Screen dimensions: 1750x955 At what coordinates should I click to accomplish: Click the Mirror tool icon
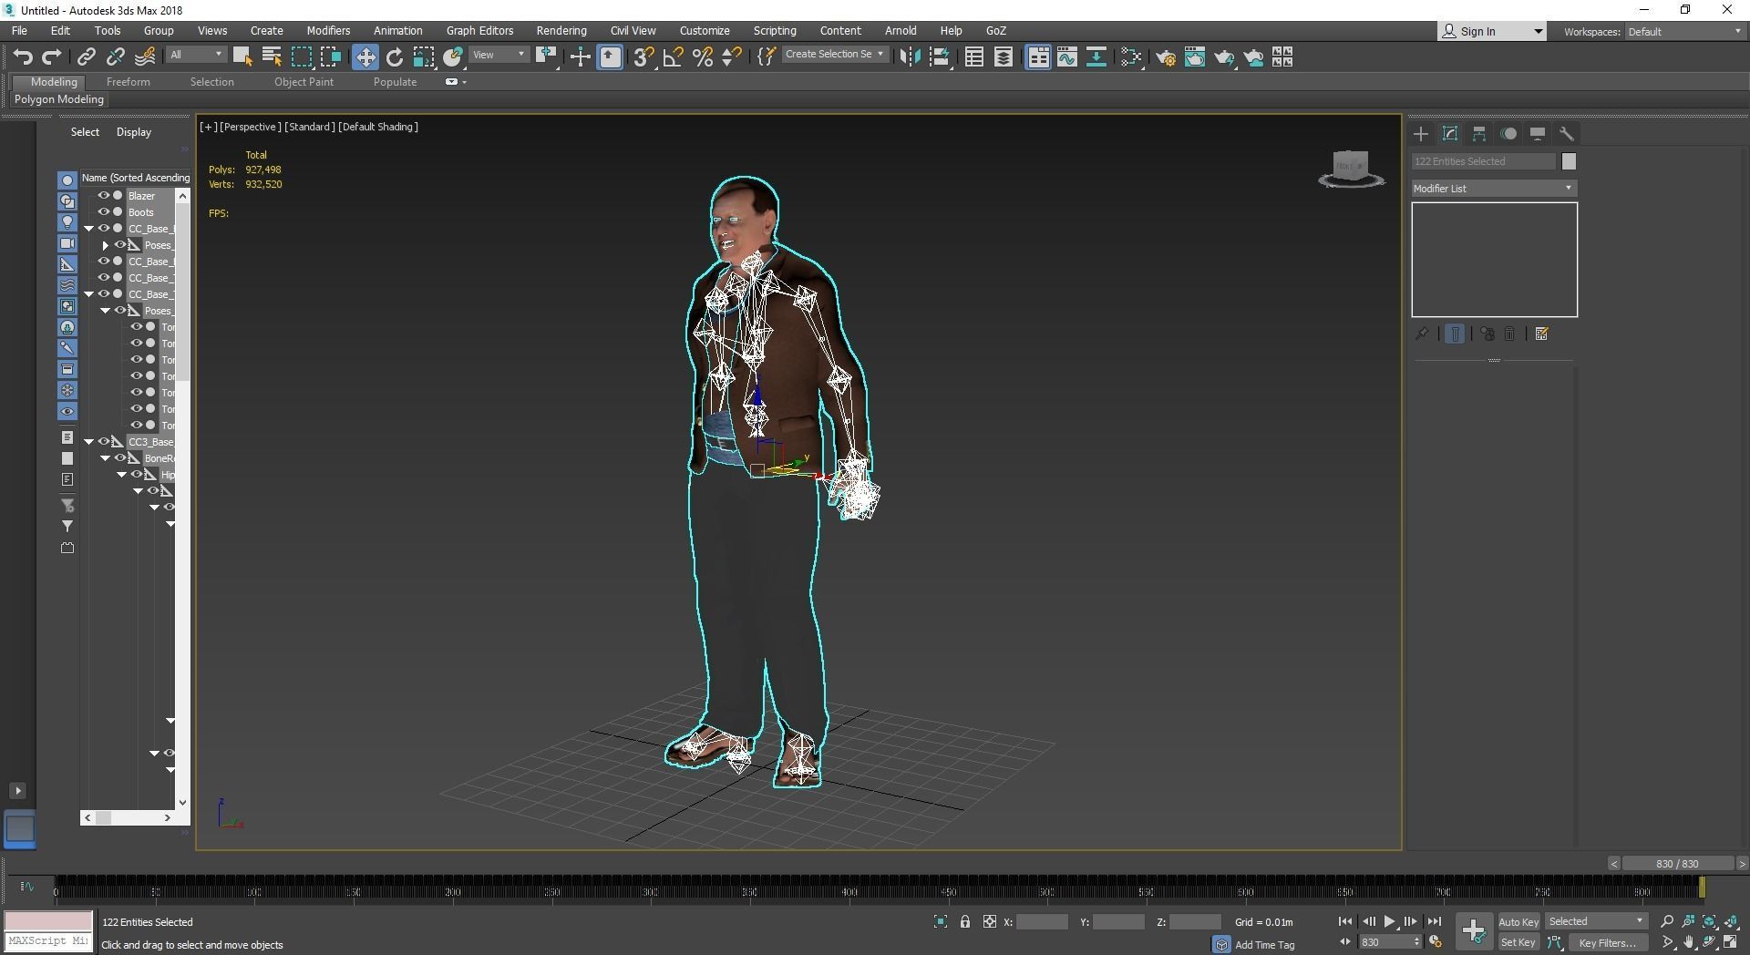pyautogui.click(x=910, y=57)
